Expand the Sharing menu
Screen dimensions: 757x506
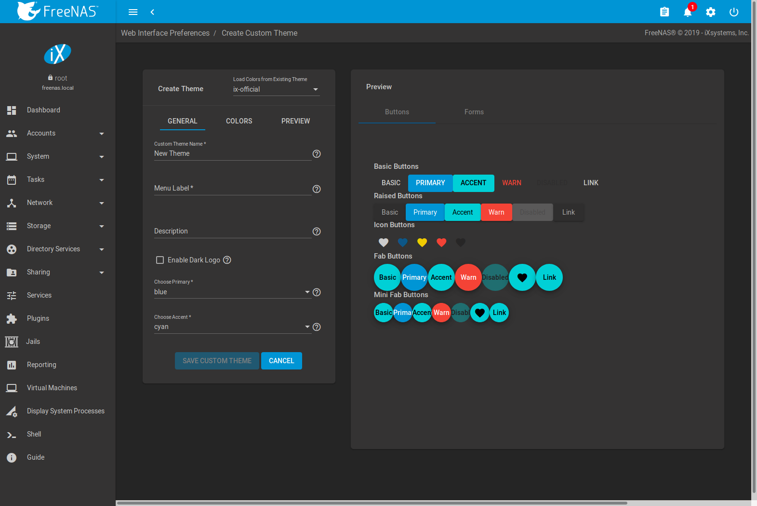[58, 272]
